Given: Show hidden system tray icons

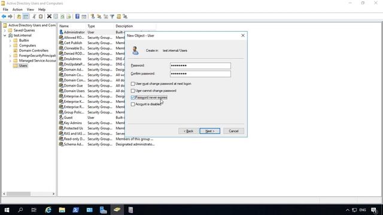Looking at the screenshot, I should tap(347, 210).
